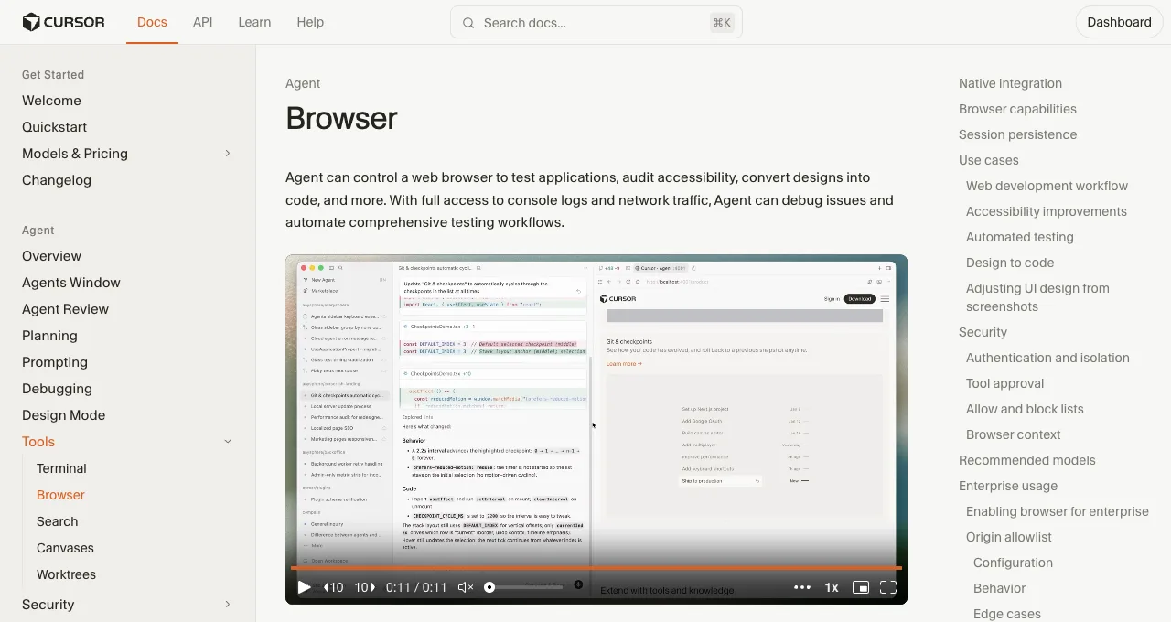
Task: Enter fullscreen video mode
Action: click(887, 587)
